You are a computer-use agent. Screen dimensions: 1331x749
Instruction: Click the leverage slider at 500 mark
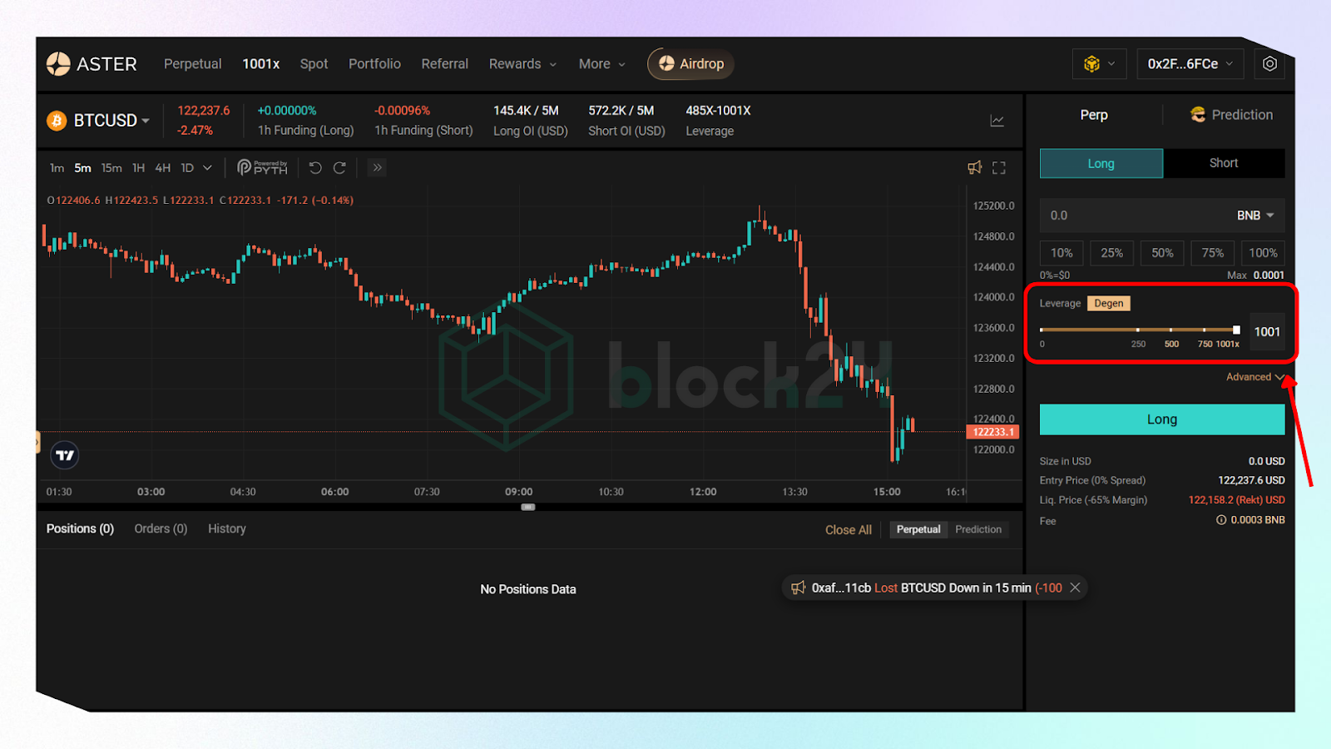[x=1171, y=330]
